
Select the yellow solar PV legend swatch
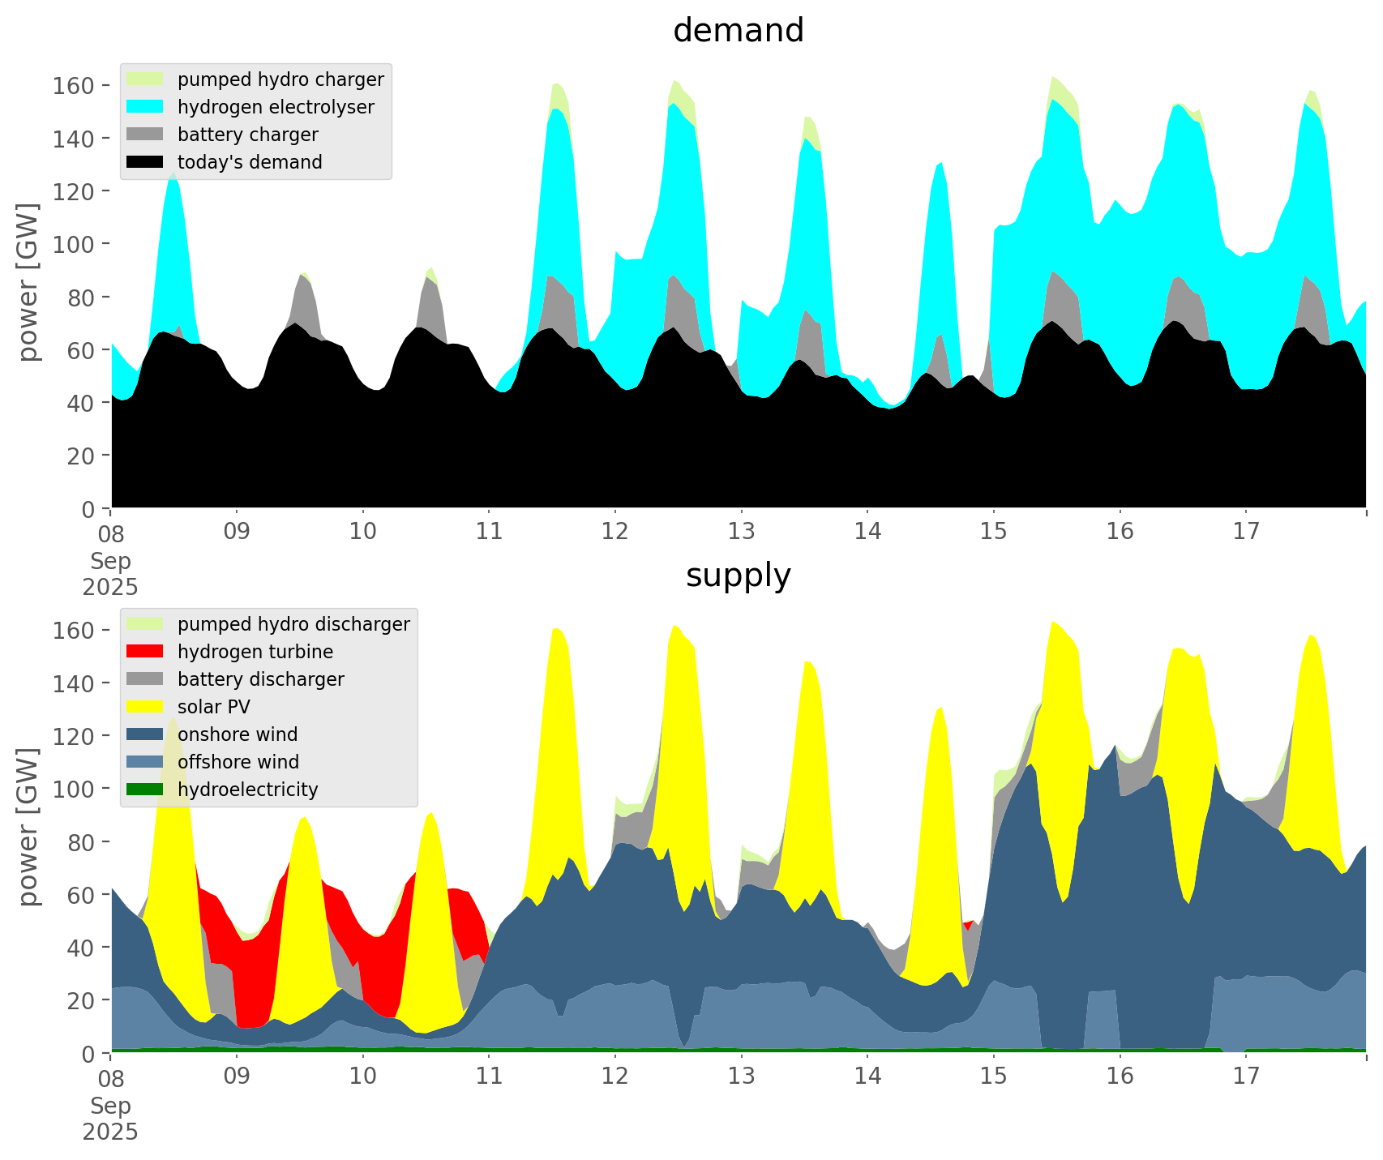pyautogui.click(x=146, y=707)
